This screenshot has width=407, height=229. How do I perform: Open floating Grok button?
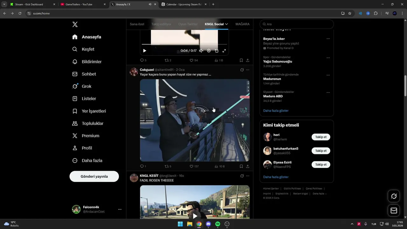coord(394,196)
